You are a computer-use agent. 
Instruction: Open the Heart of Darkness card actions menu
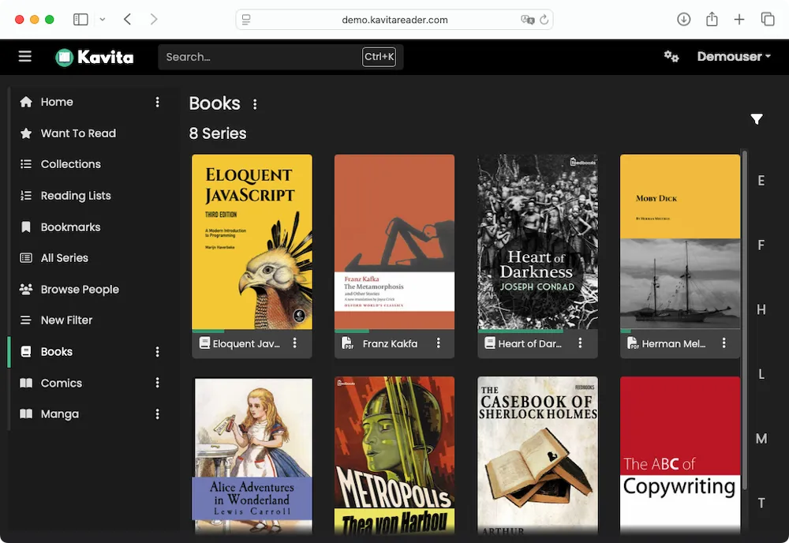pyautogui.click(x=580, y=343)
